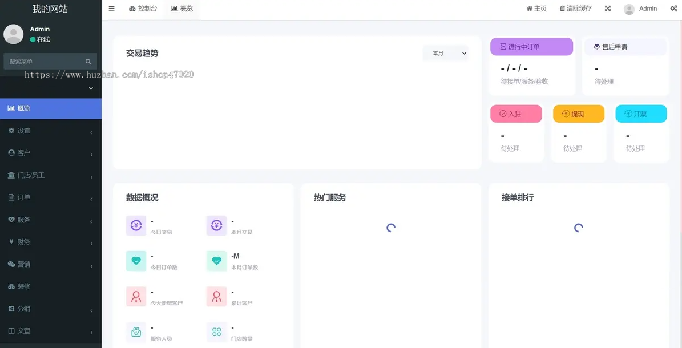Image resolution: width=682 pixels, height=348 pixels.
Task: Click 清除缓存 in the top bar
Action: pos(575,8)
